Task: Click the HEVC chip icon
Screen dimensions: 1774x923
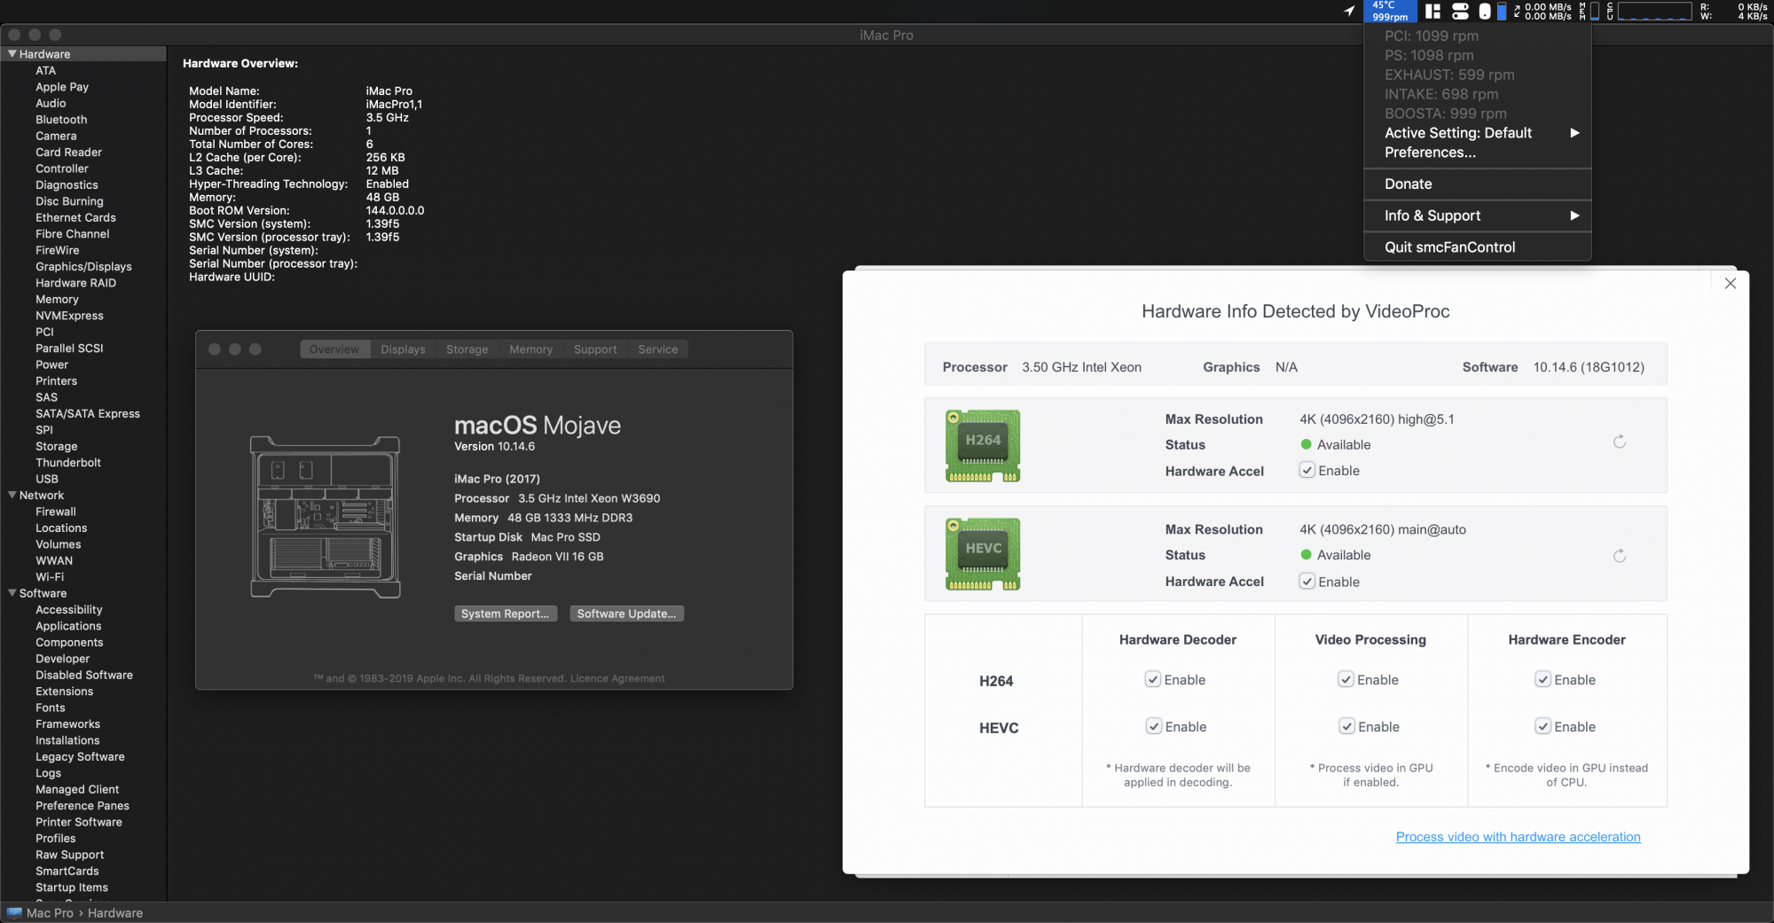Action: tap(983, 554)
